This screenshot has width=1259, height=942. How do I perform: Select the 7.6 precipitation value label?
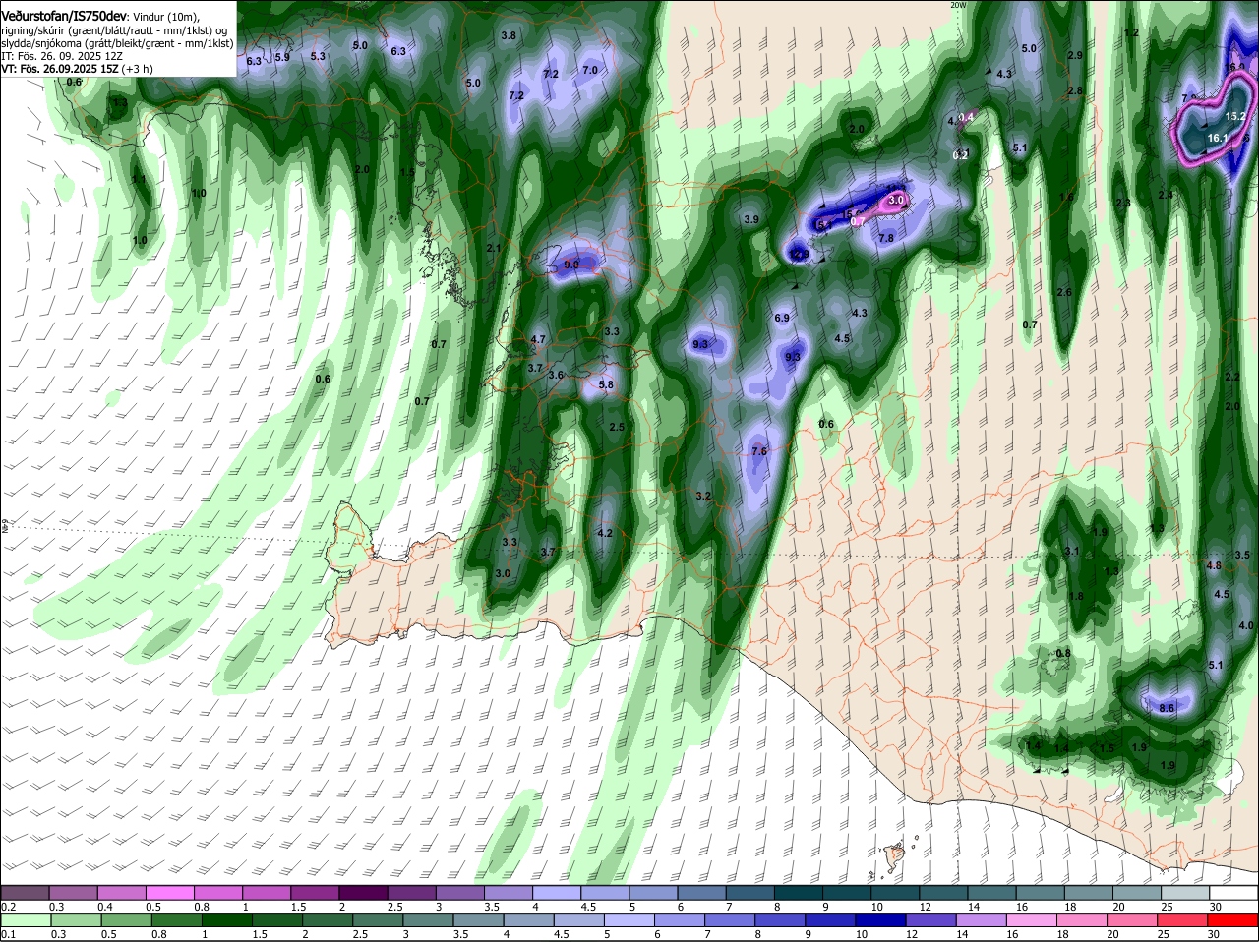759,451
